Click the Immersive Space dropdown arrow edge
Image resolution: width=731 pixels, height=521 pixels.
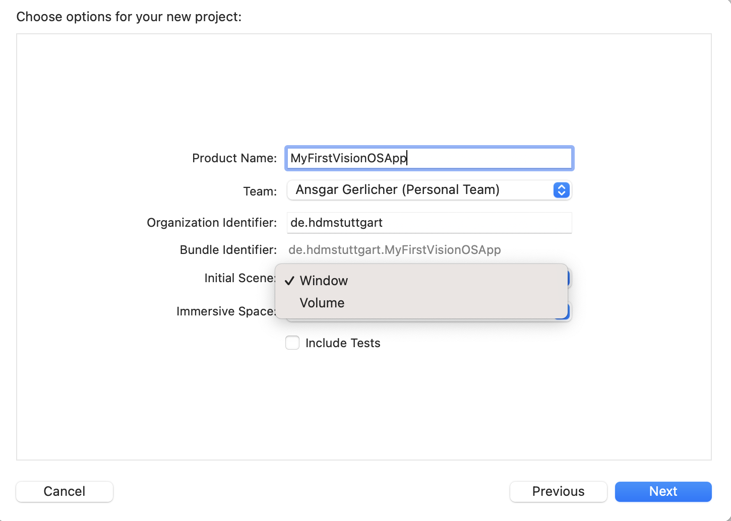tap(569, 311)
